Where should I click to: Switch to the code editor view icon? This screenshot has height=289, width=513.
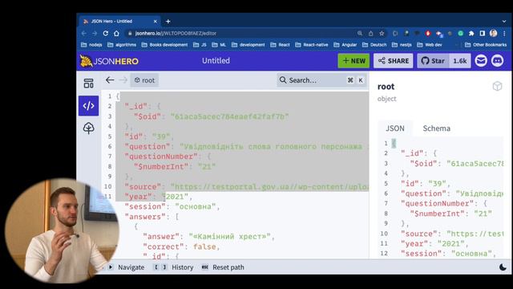coord(88,106)
